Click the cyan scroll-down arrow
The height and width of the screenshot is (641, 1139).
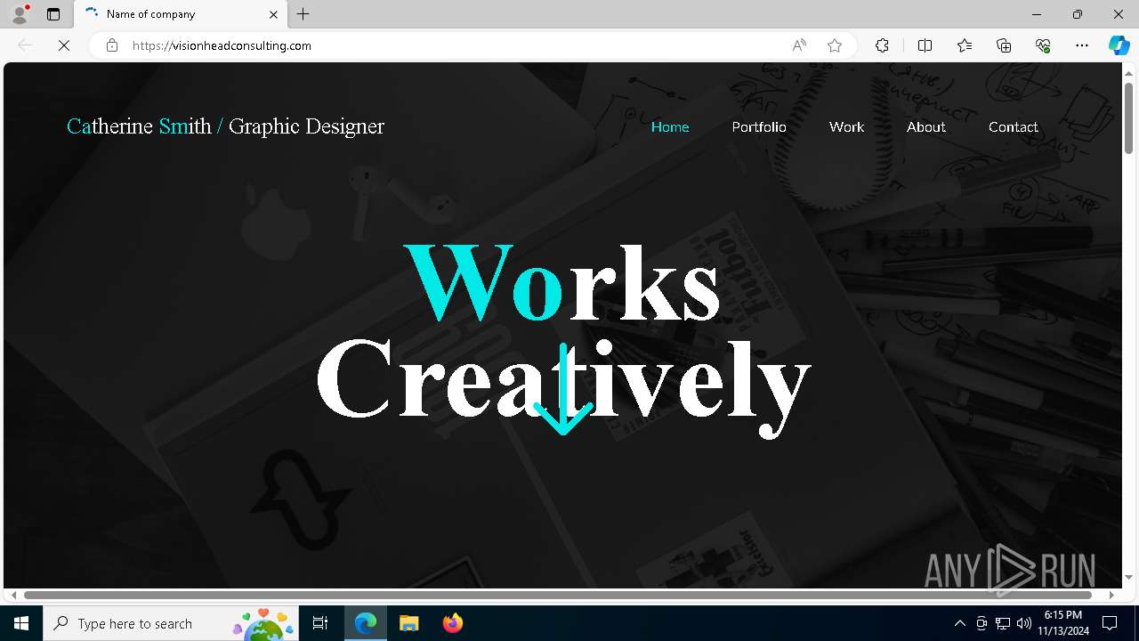point(563,389)
